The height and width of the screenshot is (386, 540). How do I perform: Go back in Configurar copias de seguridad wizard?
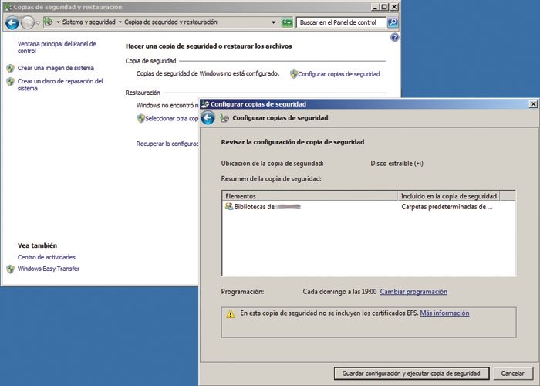click(208, 118)
